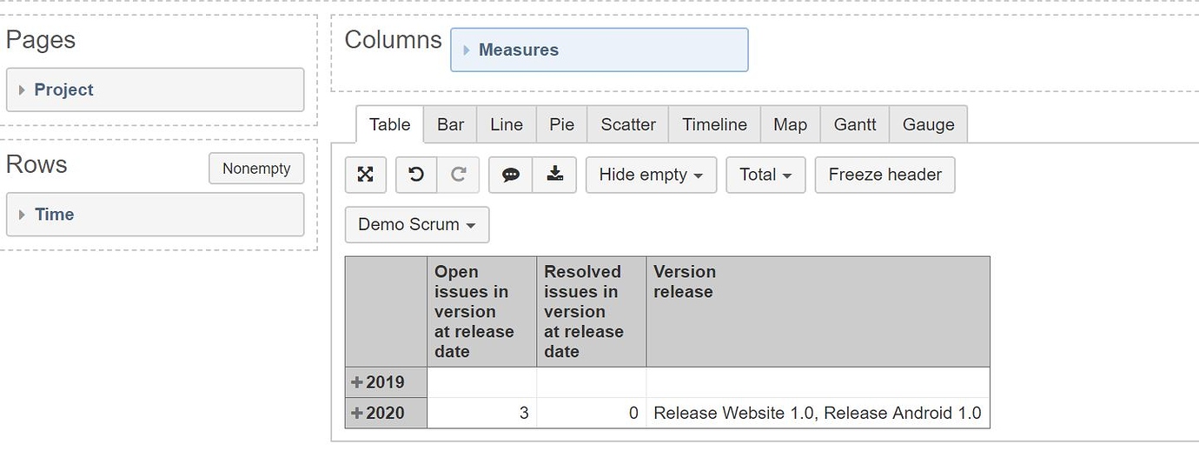Select the Pie chart tab
The height and width of the screenshot is (457, 1199).
[x=561, y=125]
